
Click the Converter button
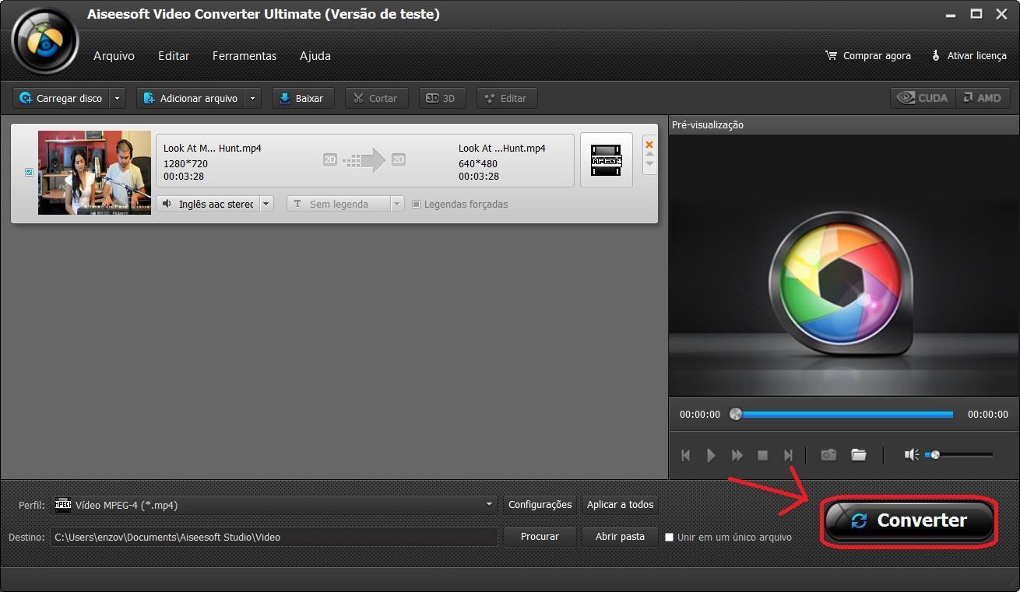(x=909, y=520)
